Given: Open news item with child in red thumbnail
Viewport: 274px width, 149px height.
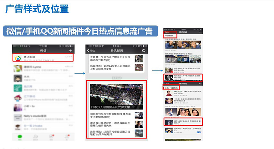Looking at the screenshot, I should [x=183, y=70].
